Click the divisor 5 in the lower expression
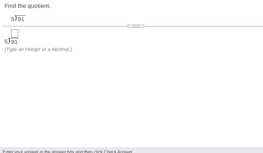 [6, 42]
